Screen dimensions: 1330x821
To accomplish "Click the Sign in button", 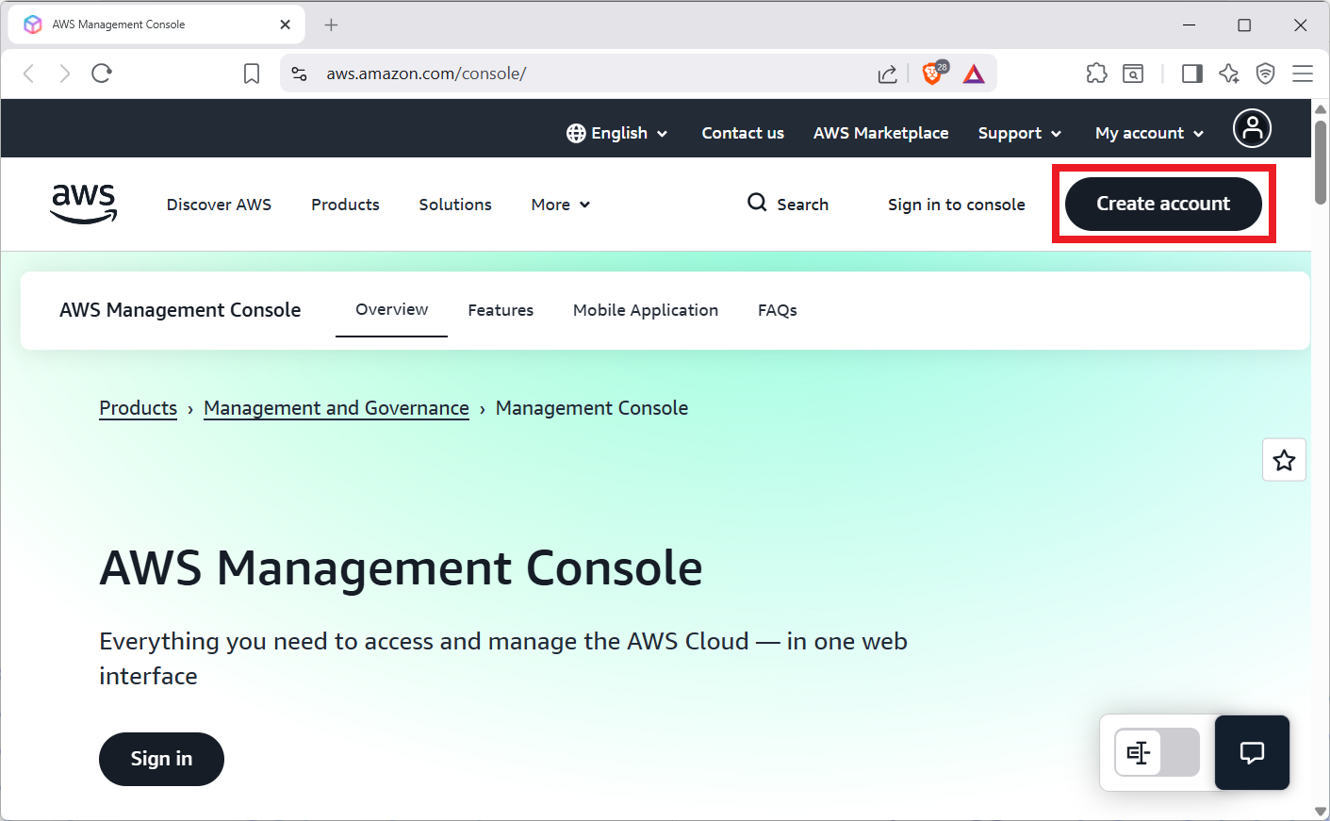I will 161,759.
